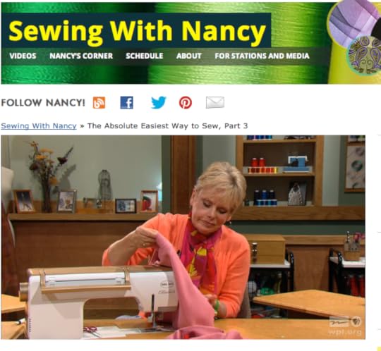381x351 pixels.
Task: Click the Facebook icon
Action: [x=126, y=103]
